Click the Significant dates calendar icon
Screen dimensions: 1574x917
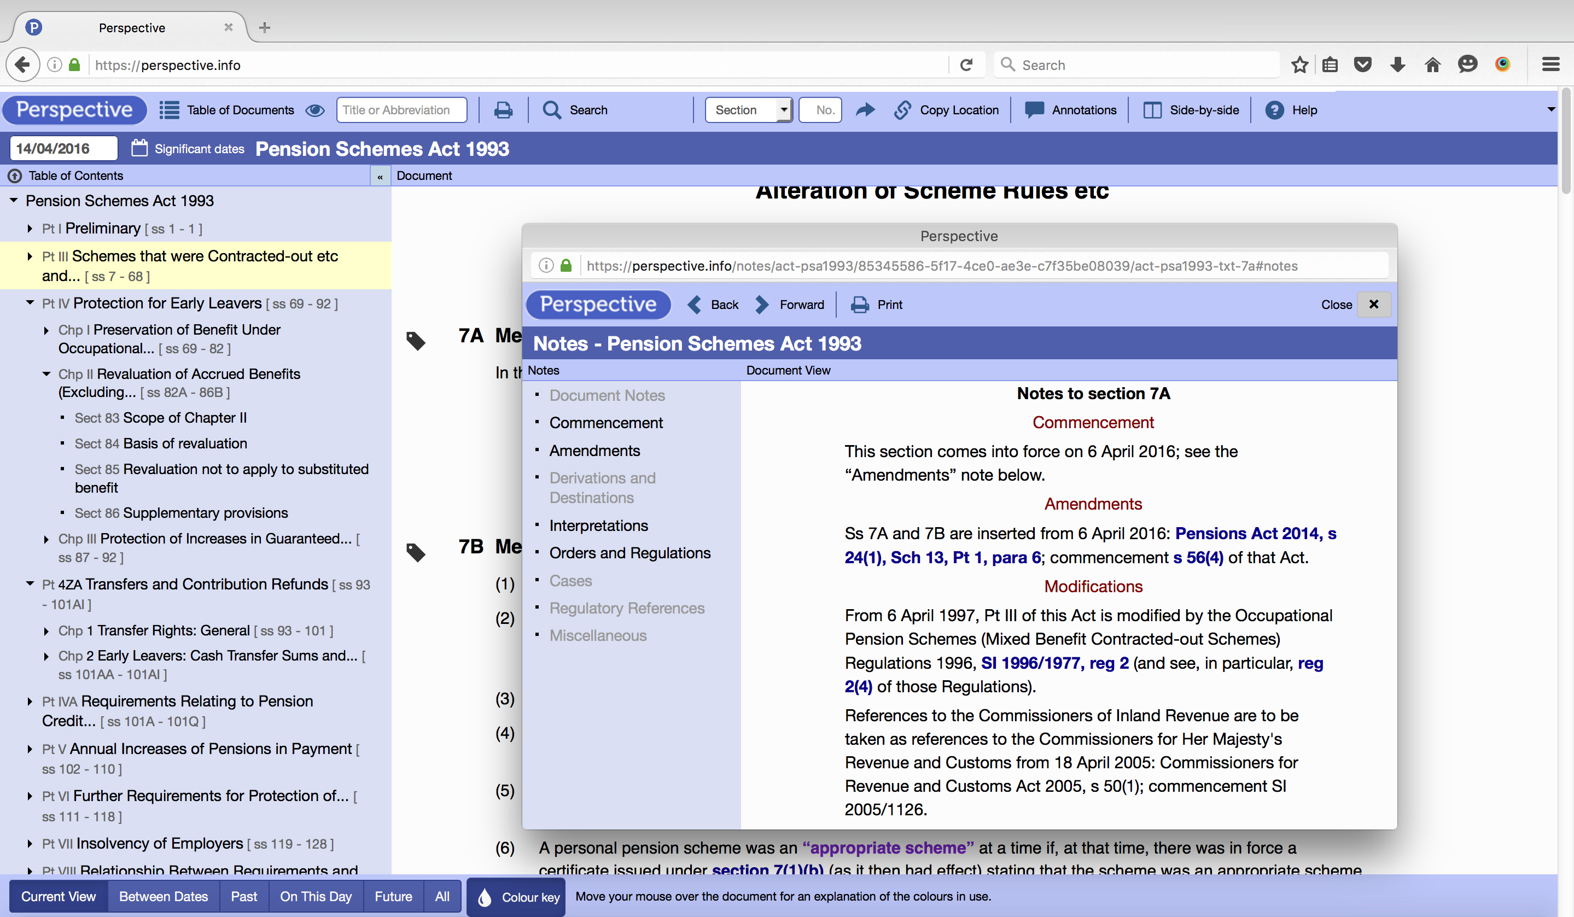pos(139,148)
